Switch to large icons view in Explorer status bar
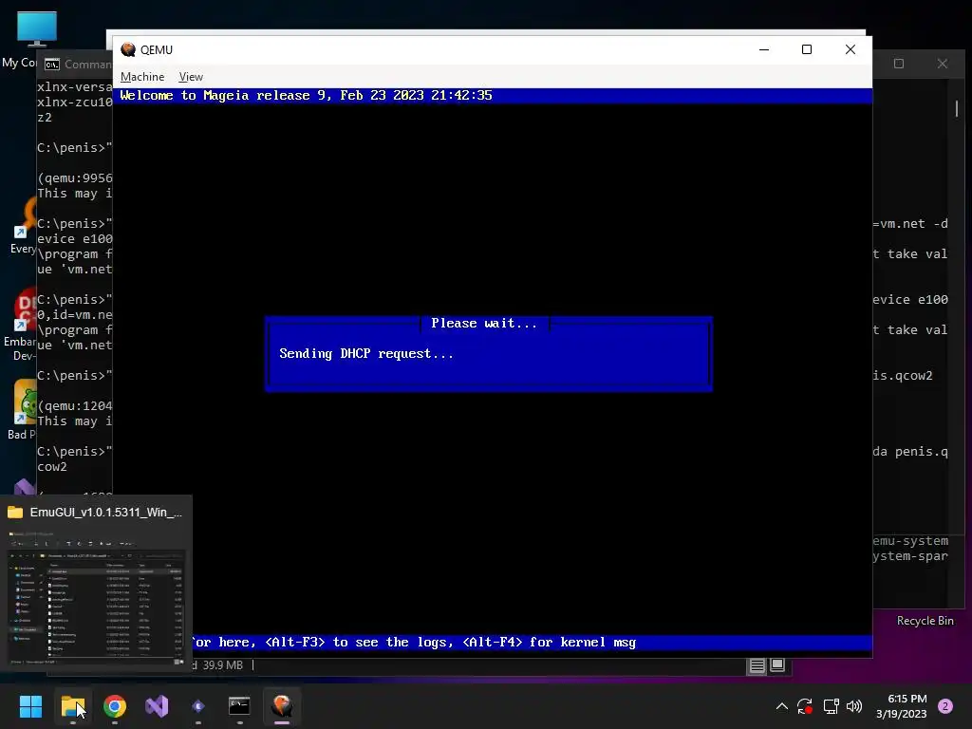This screenshot has width=972, height=729. [x=777, y=665]
